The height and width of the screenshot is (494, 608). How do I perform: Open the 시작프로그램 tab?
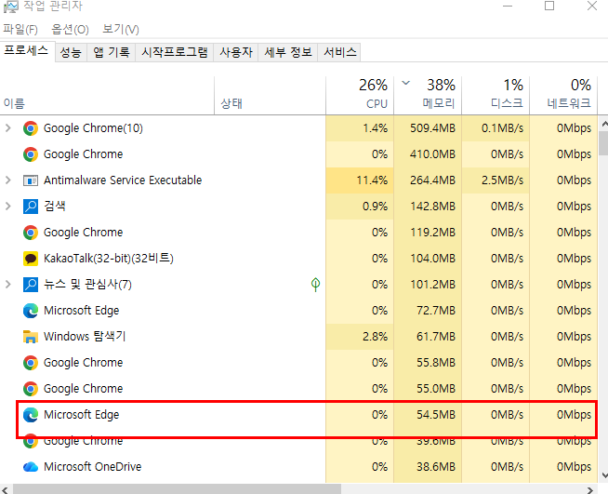point(175,52)
